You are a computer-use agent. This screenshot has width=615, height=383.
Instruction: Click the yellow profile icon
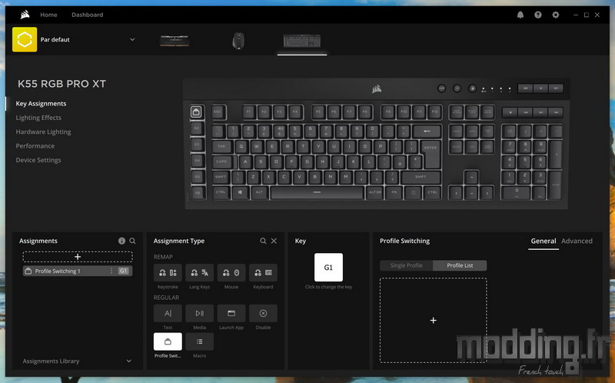coord(25,39)
